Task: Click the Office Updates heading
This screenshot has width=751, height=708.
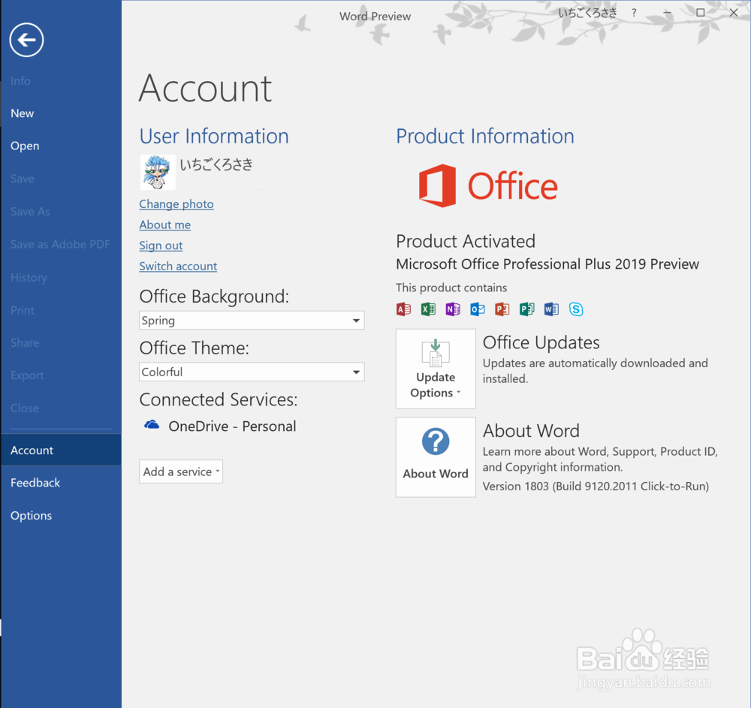Action: pyautogui.click(x=541, y=343)
